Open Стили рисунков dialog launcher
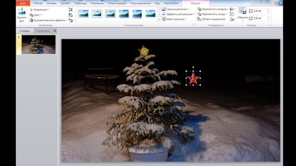The width and height of the screenshot is (296, 166). click(x=193, y=25)
